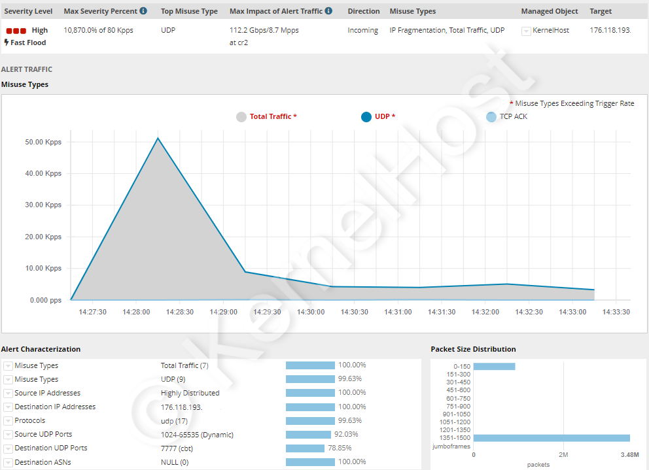
Task: Click the target IP 176.118.193. link
Action: point(610,31)
